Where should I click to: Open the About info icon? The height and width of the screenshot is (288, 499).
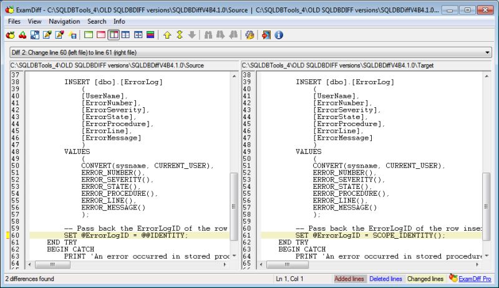click(x=279, y=35)
